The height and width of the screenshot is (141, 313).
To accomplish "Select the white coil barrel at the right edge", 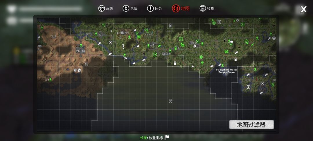I will pos(274,38).
